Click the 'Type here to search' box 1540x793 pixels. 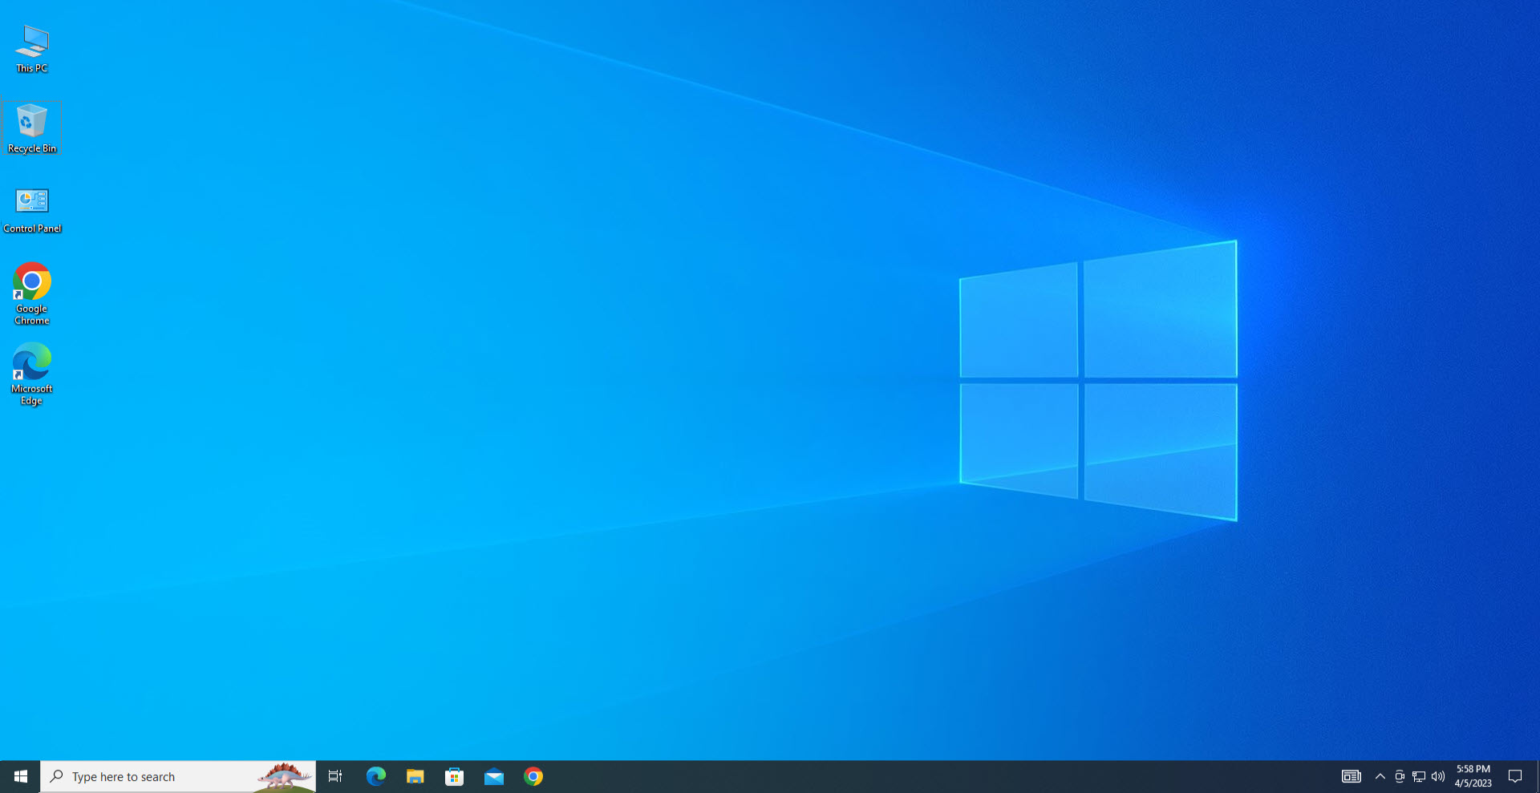(152, 776)
